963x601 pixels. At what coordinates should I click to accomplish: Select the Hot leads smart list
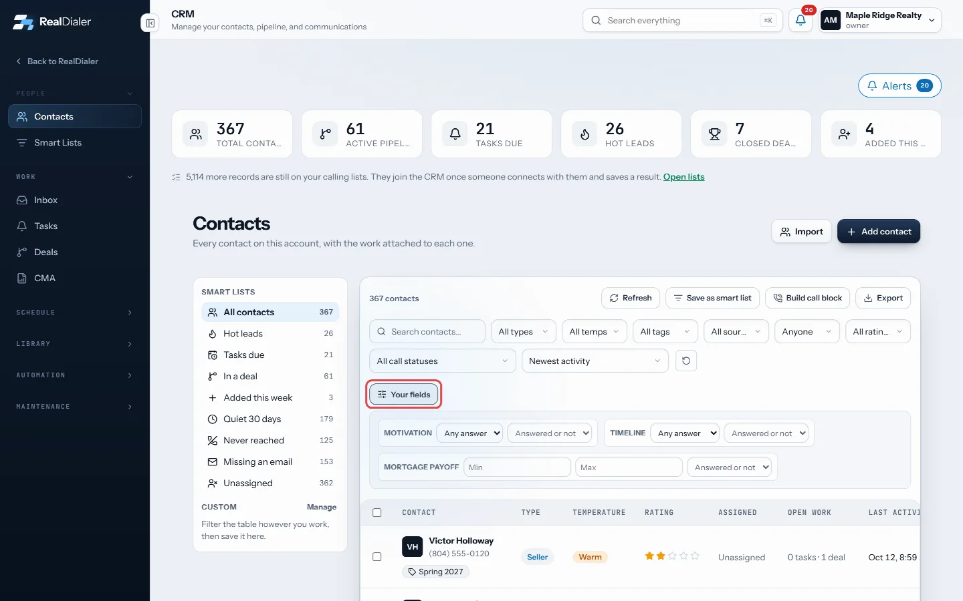pyautogui.click(x=270, y=334)
